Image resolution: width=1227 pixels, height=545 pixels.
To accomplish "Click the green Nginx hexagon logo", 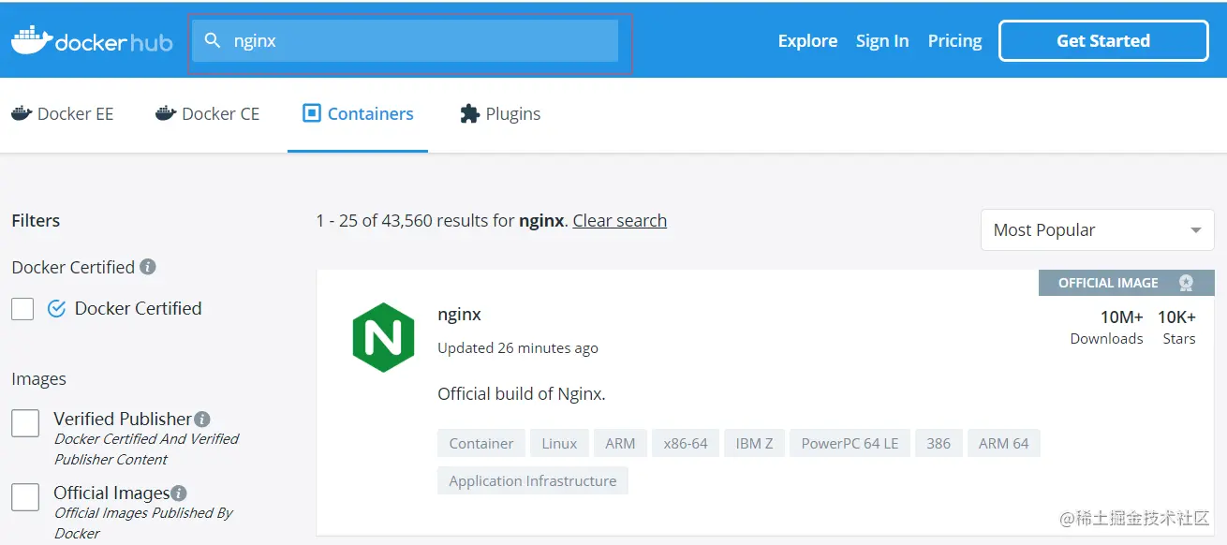I will tap(383, 337).
